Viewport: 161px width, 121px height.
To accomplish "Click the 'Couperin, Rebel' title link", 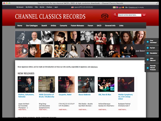I will point(65,95).
